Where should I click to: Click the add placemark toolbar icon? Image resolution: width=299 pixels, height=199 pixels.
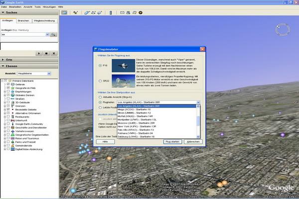coord(76,12)
